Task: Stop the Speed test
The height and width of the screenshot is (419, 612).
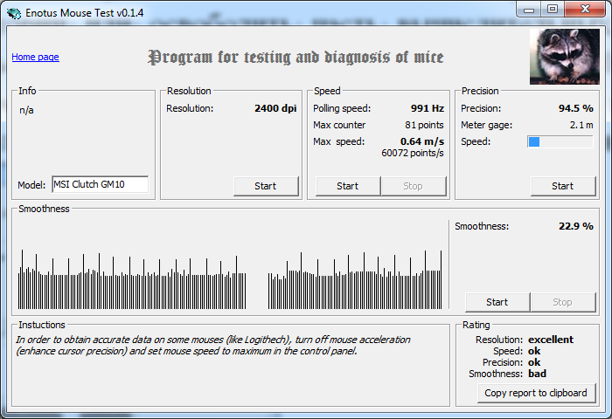Action: pos(414,186)
